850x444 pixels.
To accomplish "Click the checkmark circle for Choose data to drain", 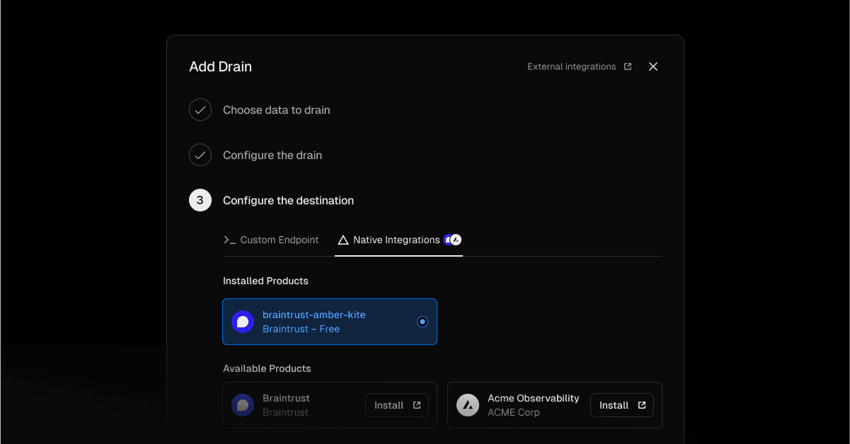I will [200, 110].
